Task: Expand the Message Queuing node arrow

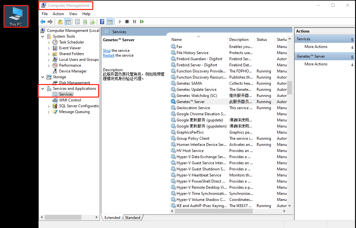Action: tap(49, 112)
